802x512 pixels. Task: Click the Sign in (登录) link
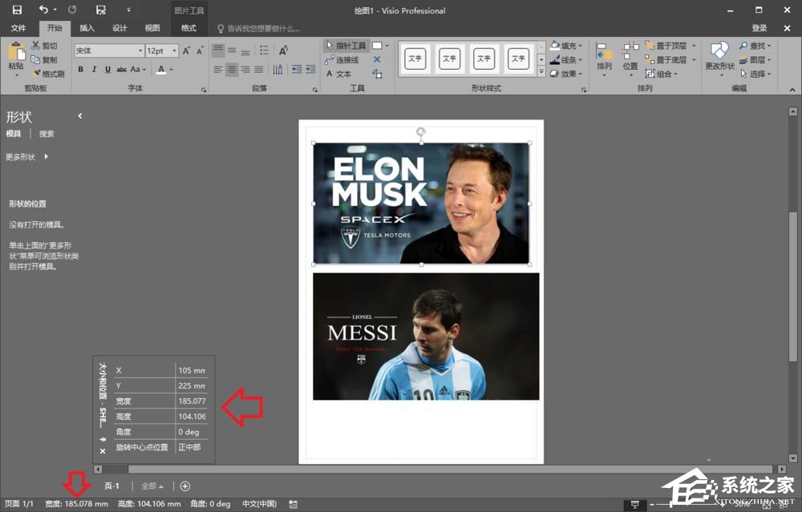click(759, 28)
